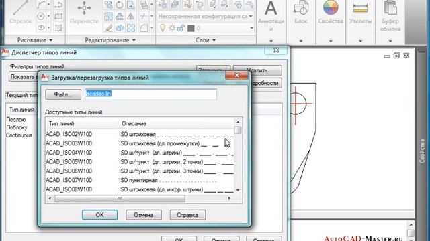Screen dimensions: 430x241
Task: Click the linetype list scroll down arrow
Action: (238, 190)
